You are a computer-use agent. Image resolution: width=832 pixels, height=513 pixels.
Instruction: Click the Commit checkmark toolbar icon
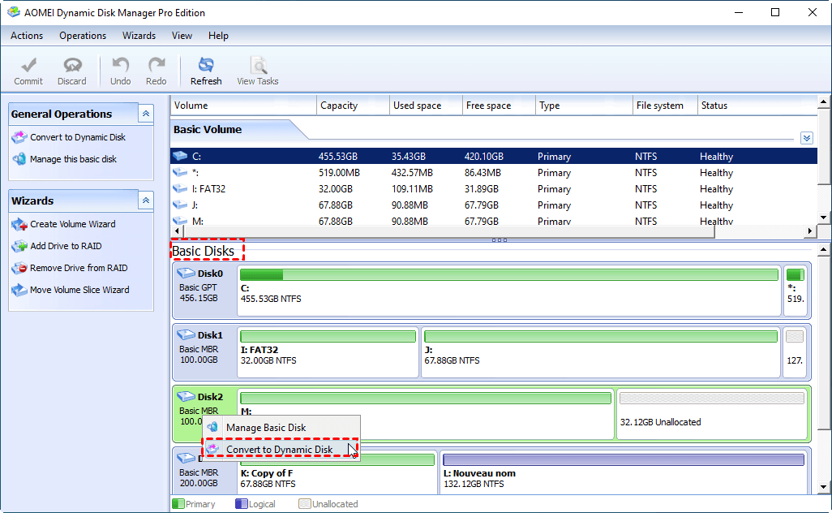pyautogui.click(x=28, y=70)
